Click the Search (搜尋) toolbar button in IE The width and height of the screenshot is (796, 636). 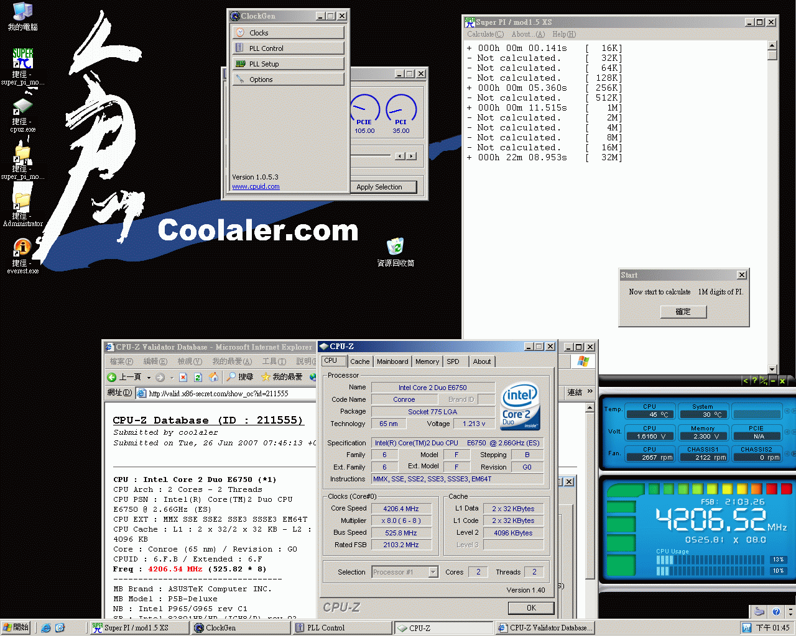pos(239,377)
